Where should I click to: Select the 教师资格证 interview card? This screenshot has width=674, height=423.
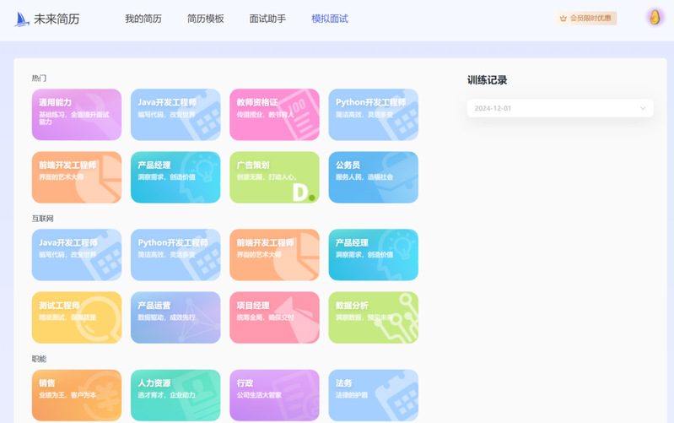274,115
